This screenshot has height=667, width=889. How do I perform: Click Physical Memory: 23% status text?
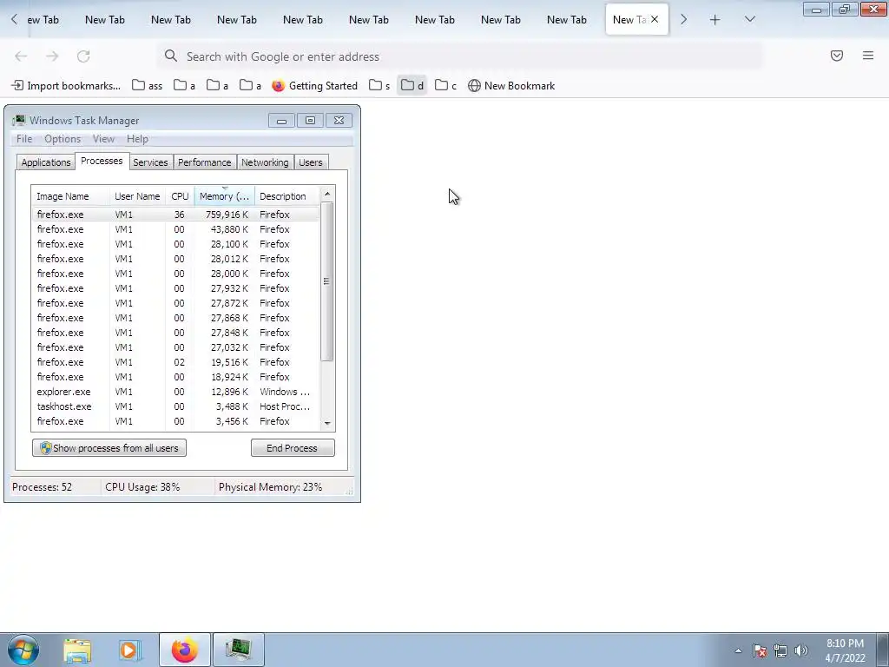(x=271, y=487)
